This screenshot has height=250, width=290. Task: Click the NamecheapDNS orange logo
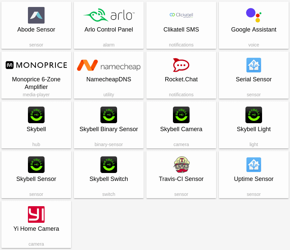108,65
